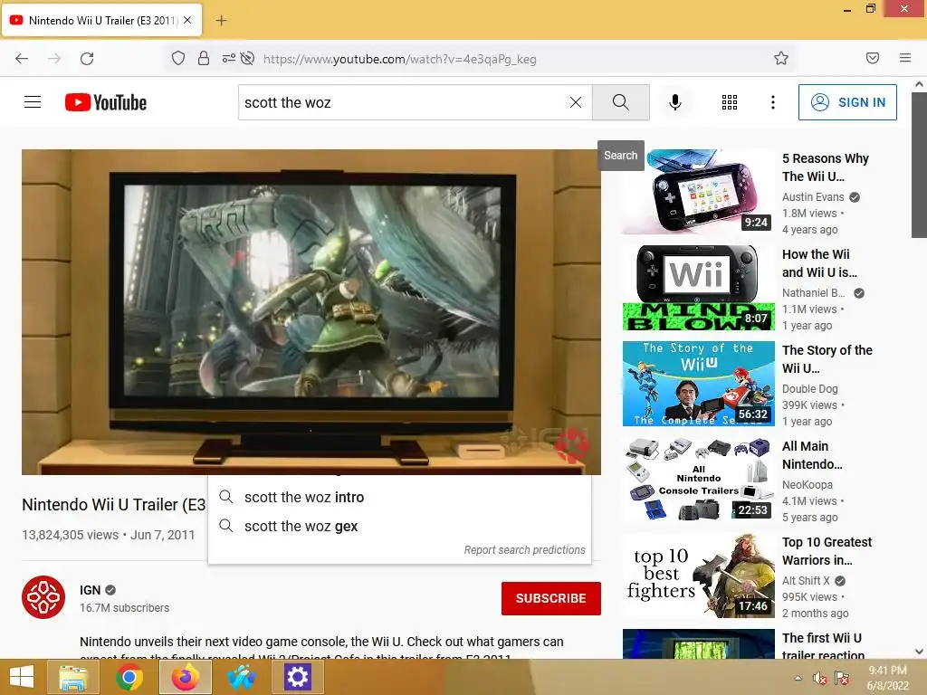The width and height of the screenshot is (927, 695).
Task: Close the Nintendo Wii U Trailer tab
Action: 187,20
